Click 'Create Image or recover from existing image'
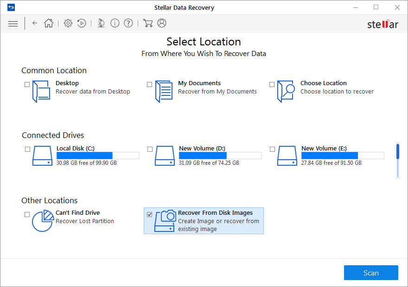The width and height of the screenshot is (408, 287). coord(218,225)
